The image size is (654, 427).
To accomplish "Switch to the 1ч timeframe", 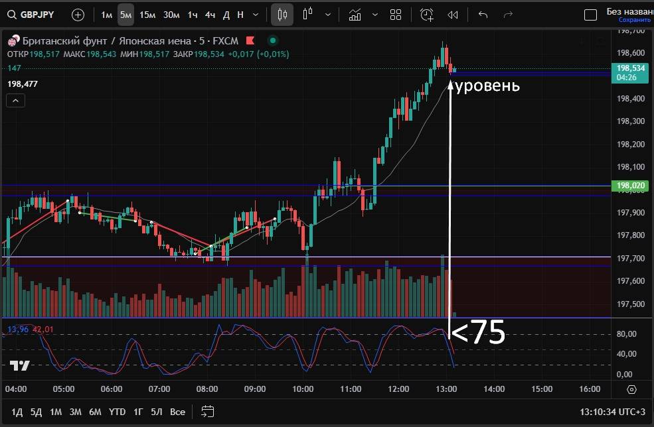I will [x=193, y=15].
